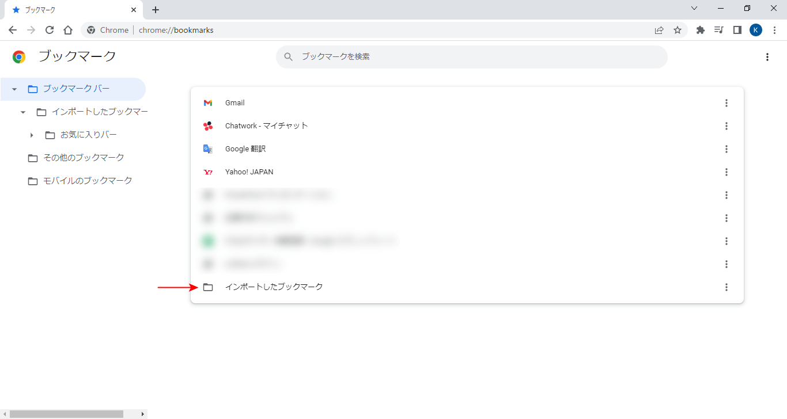Open tab search chevron in title bar
Screen dimensions: 787x419
point(694,8)
